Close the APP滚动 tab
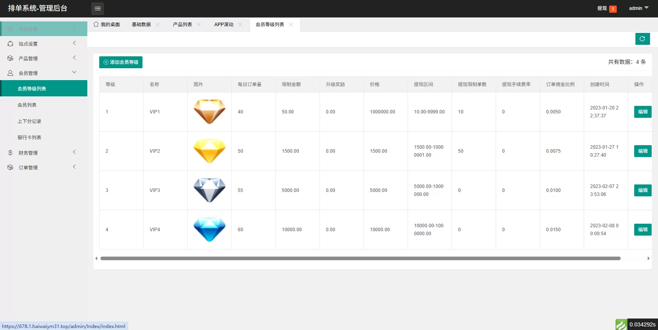Viewport: 658px width, 330px height. point(240,25)
